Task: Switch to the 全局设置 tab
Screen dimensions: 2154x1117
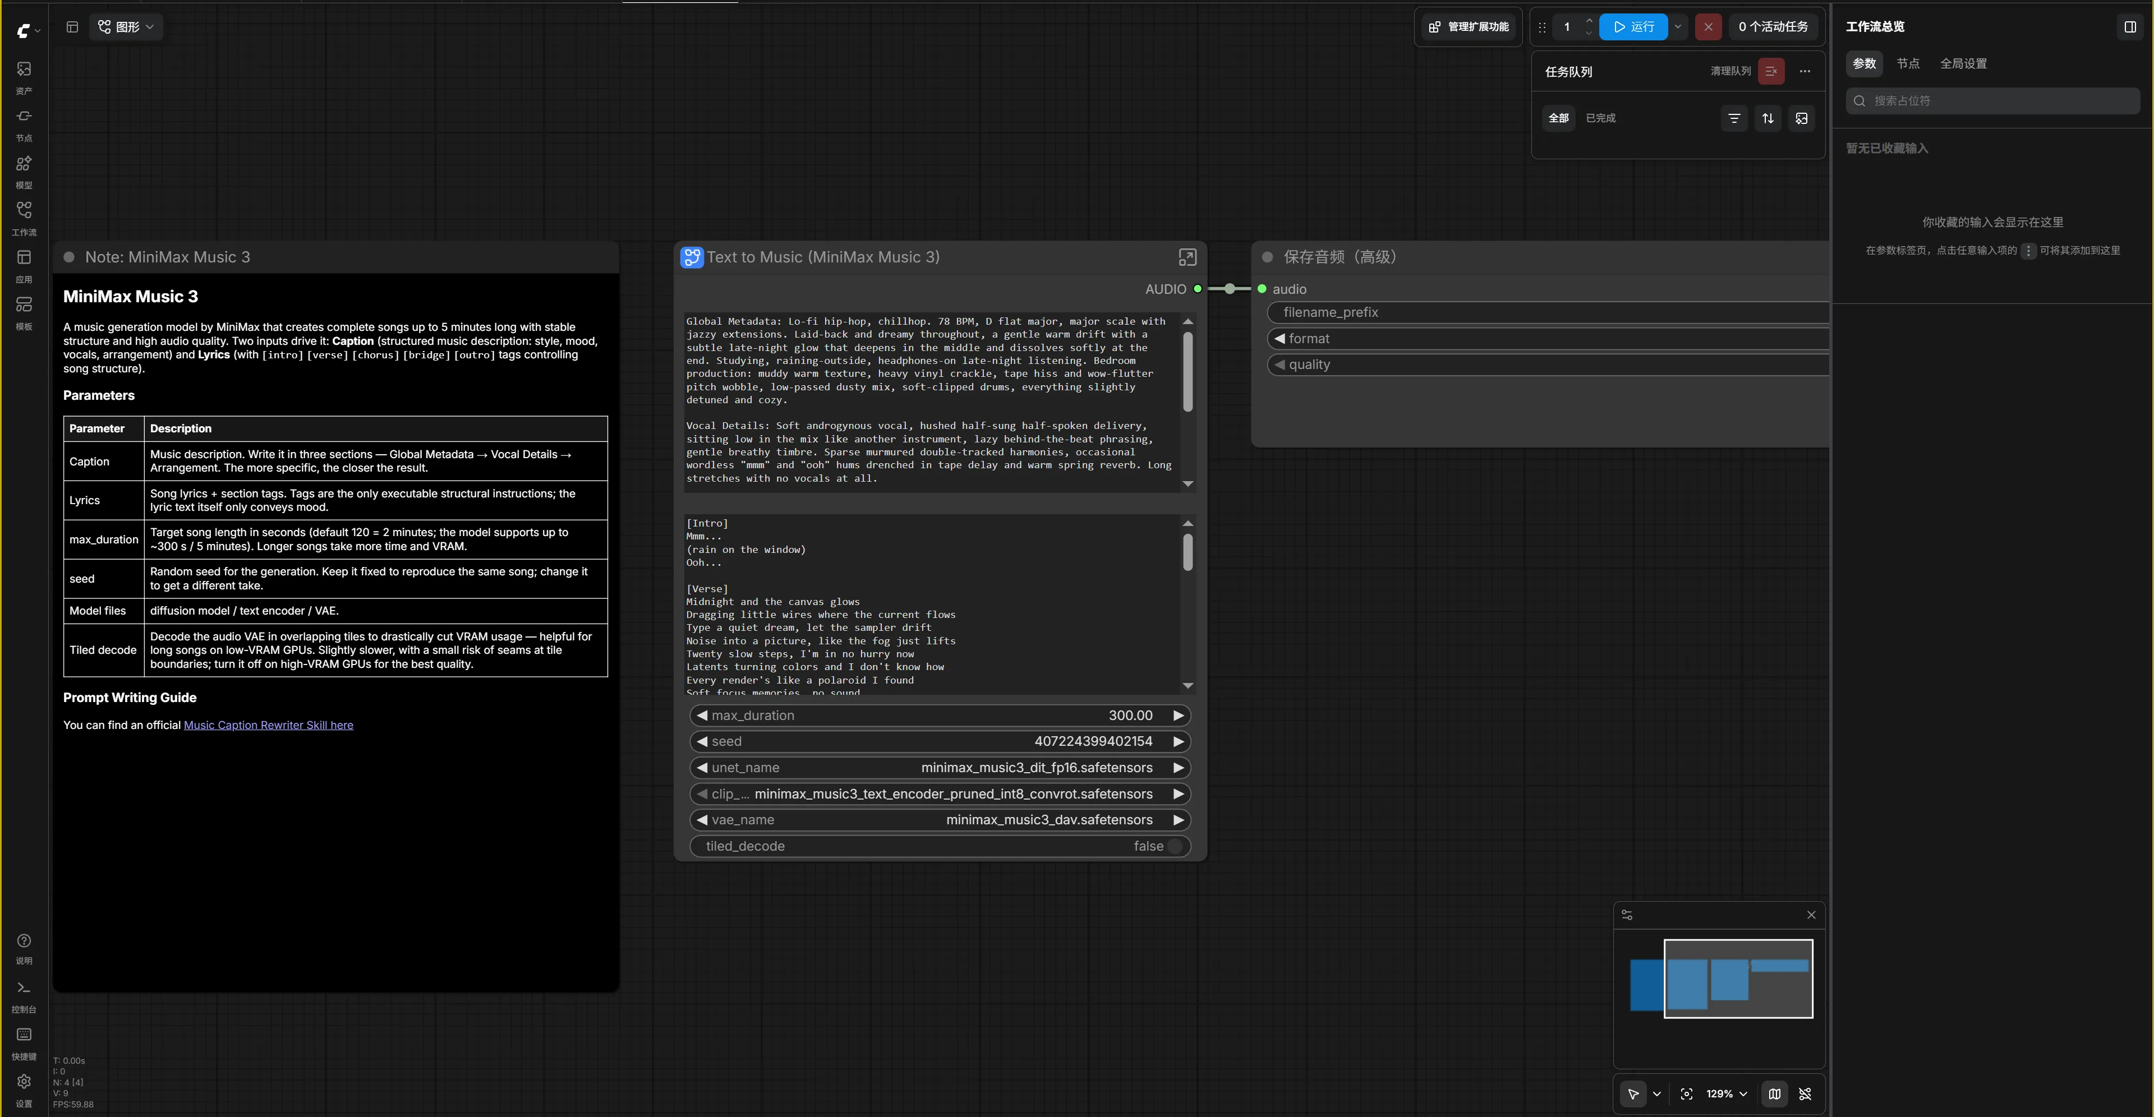Action: (x=1963, y=63)
